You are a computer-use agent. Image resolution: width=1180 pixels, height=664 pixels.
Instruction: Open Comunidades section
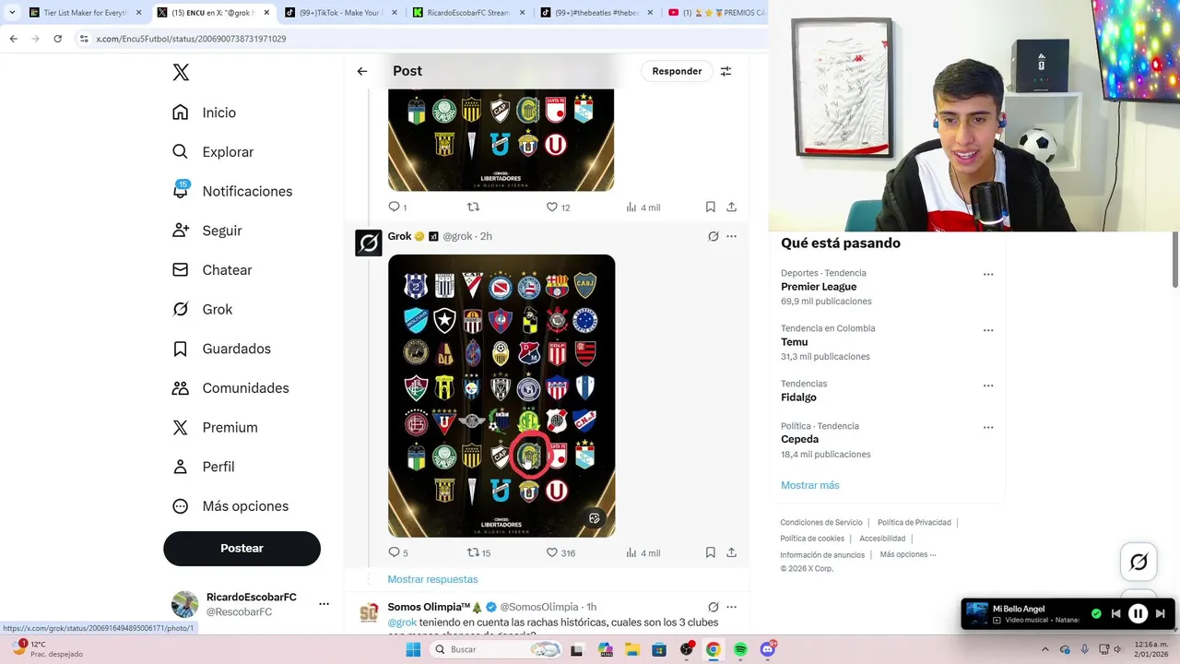click(x=230, y=388)
